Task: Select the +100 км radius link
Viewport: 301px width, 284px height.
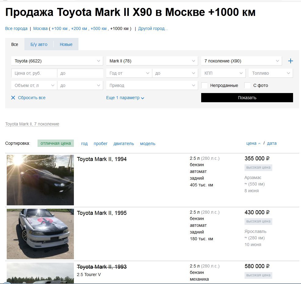Action: pos(60,29)
